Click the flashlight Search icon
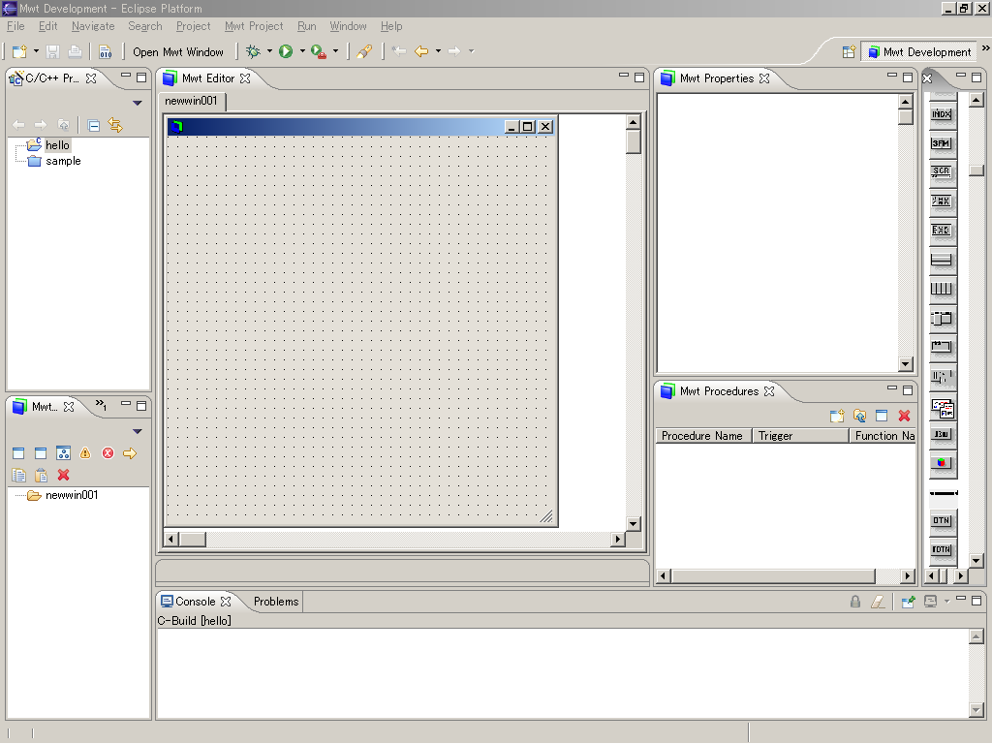 tap(364, 52)
